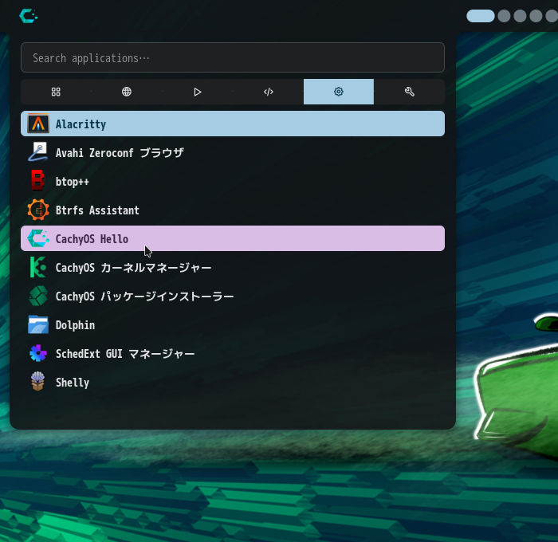Click the CachyOS Hello logo icon
The image size is (558, 542).
coord(38,238)
